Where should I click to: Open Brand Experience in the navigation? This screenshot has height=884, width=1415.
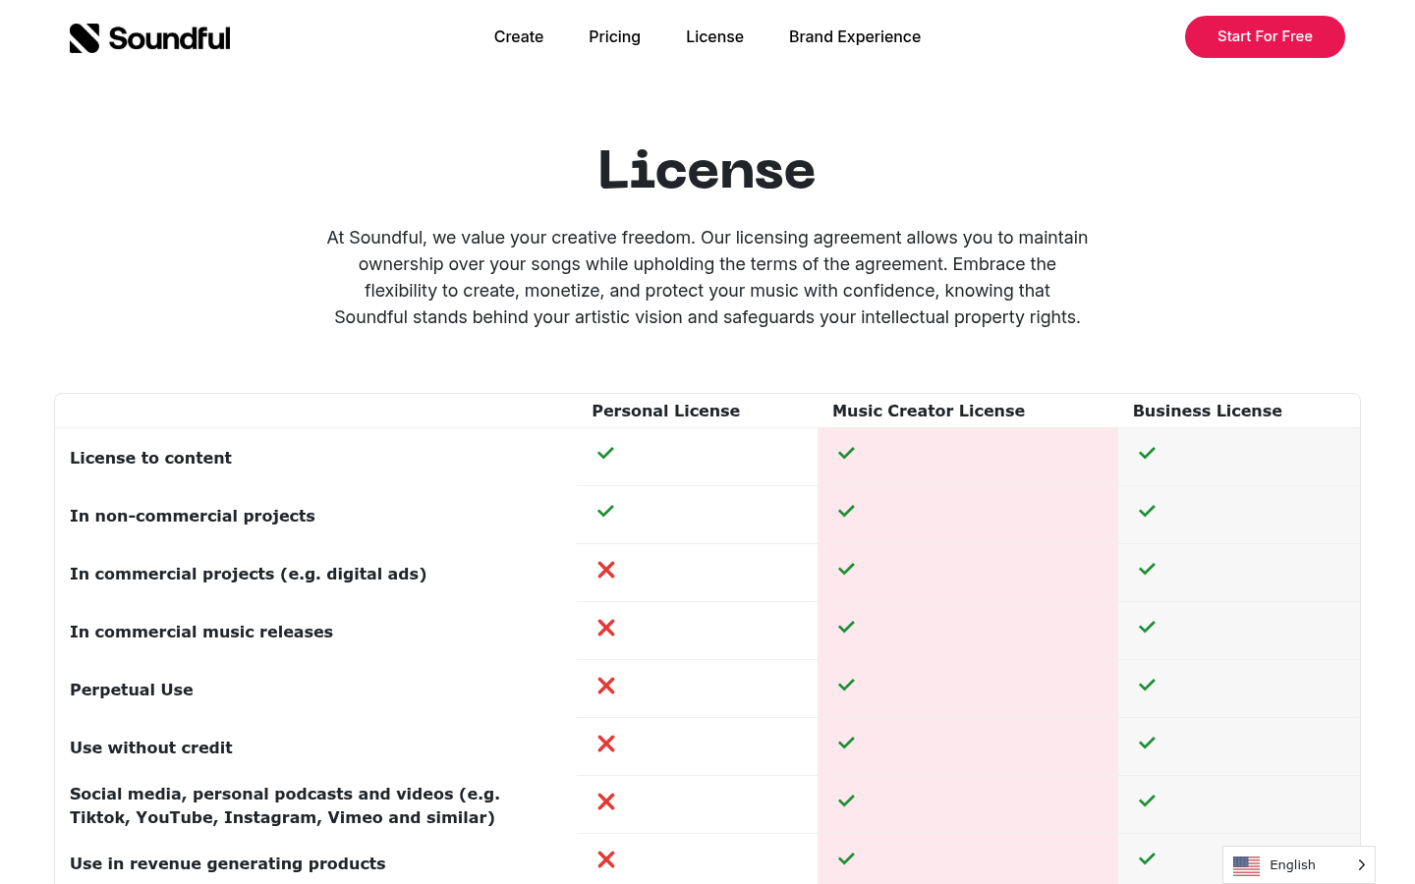[855, 36]
